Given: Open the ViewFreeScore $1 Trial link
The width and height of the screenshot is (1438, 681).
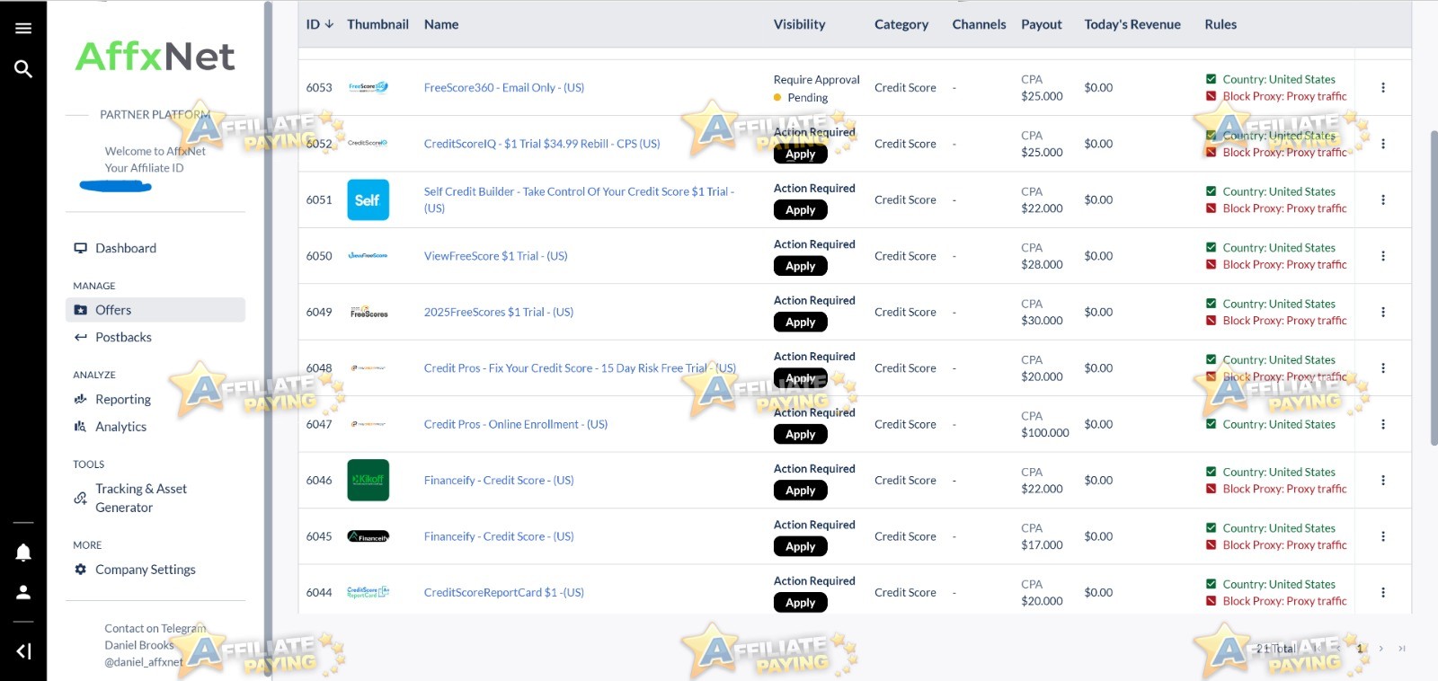Looking at the screenshot, I should coord(496,256).
